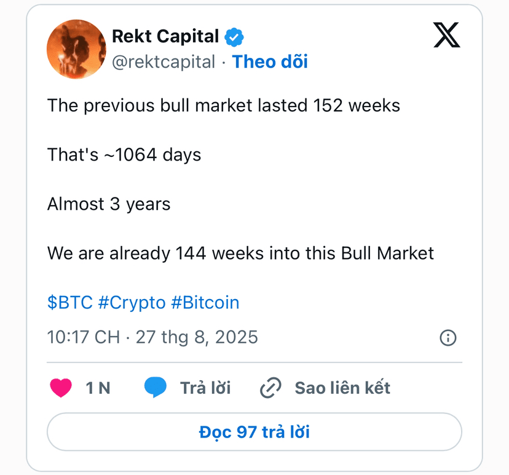Screen dimensions: 509x475
Task: Click the tweet text about 152 weeks
Action: point(224,106)
